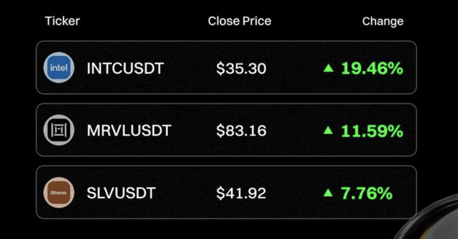The width and height of the screenshot is (458, 239).
Task: Click the green up arrow beside 11.59%
Action: 328,130
